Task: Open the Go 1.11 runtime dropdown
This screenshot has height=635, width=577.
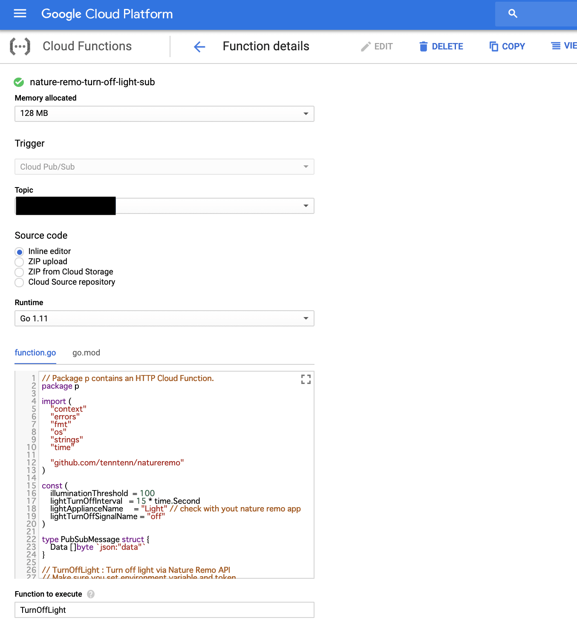Action: [x=164, y=318]
